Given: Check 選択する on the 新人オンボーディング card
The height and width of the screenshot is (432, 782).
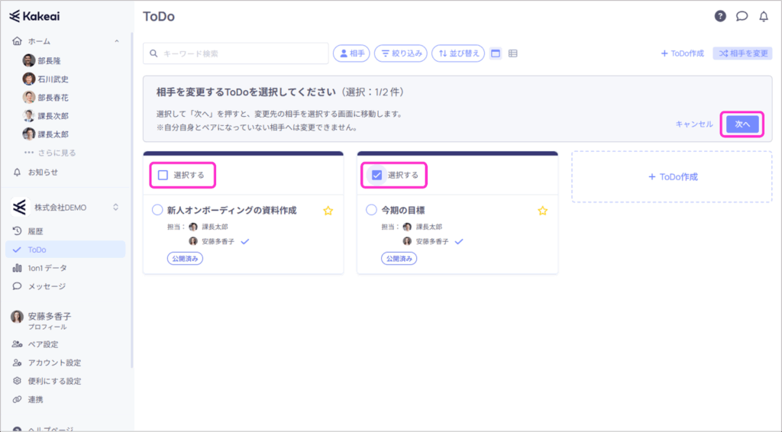Looking at the screenshot, I should coord(163,175).
